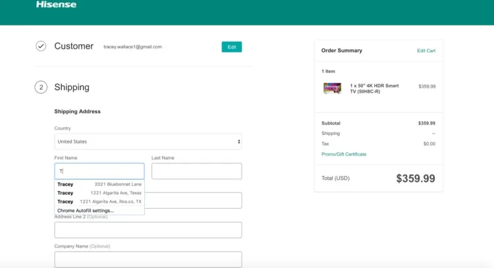This screenshot has width=494, height=268.
Task: Select autofill entry 2021 Bluebonnet Lane
Action: tap(99, 184)
